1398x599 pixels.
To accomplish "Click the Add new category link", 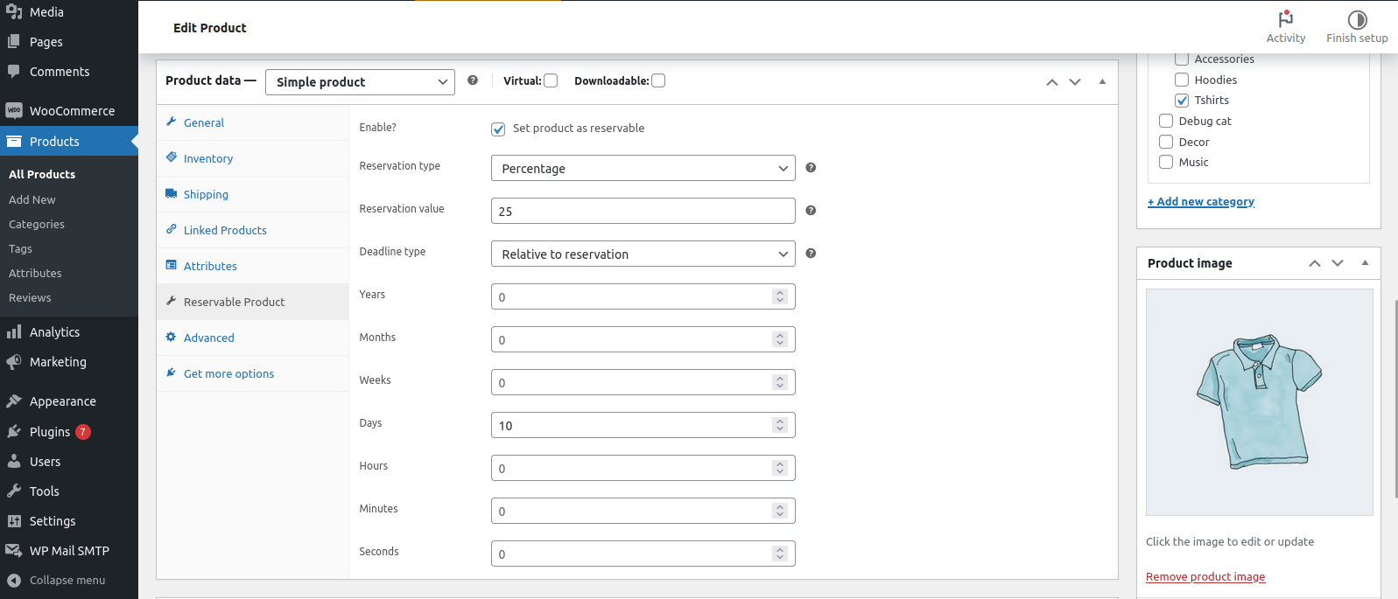I will click(1201, 201).
